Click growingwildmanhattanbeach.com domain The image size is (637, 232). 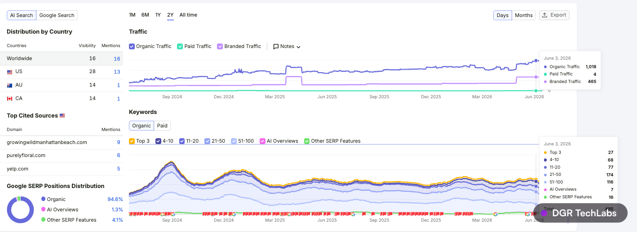pos(47,142)
